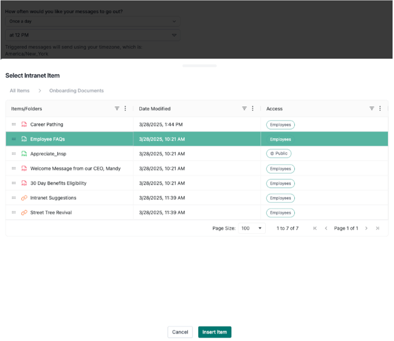Click drag handle on Street Tree Revival row
This screenshot has height=341, width=394.
pyautogui.click(x=14, y=212)
